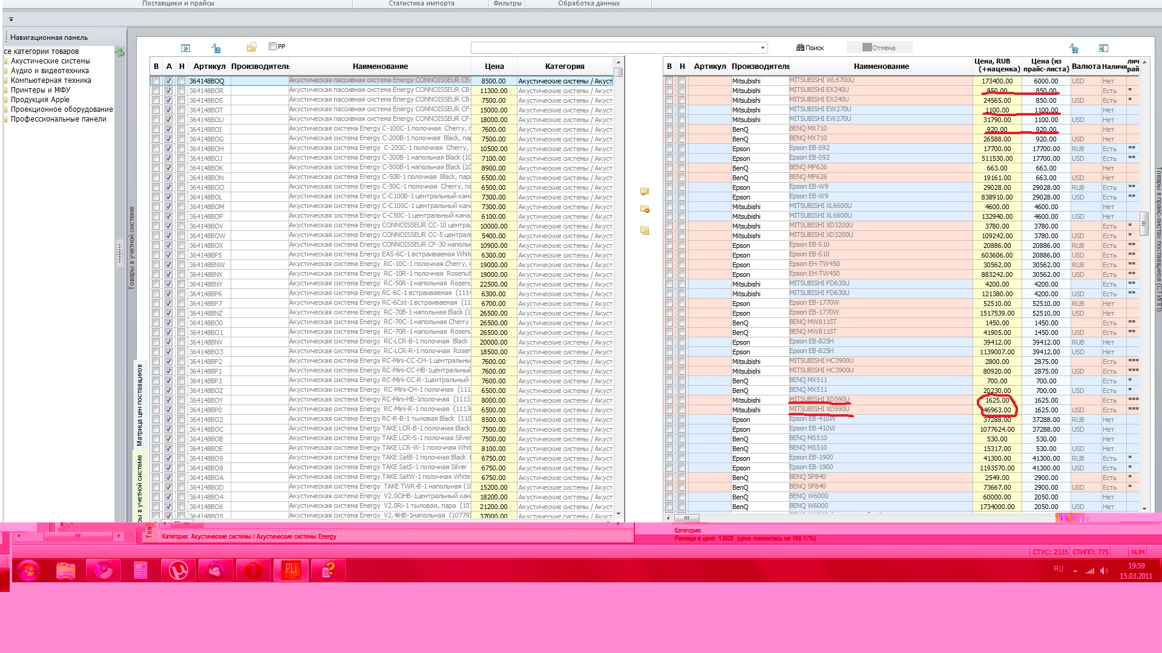This screenshot has width=1162, height=653.
Task: Click the 19:59 clock in the system tray
Action: 1136,566
